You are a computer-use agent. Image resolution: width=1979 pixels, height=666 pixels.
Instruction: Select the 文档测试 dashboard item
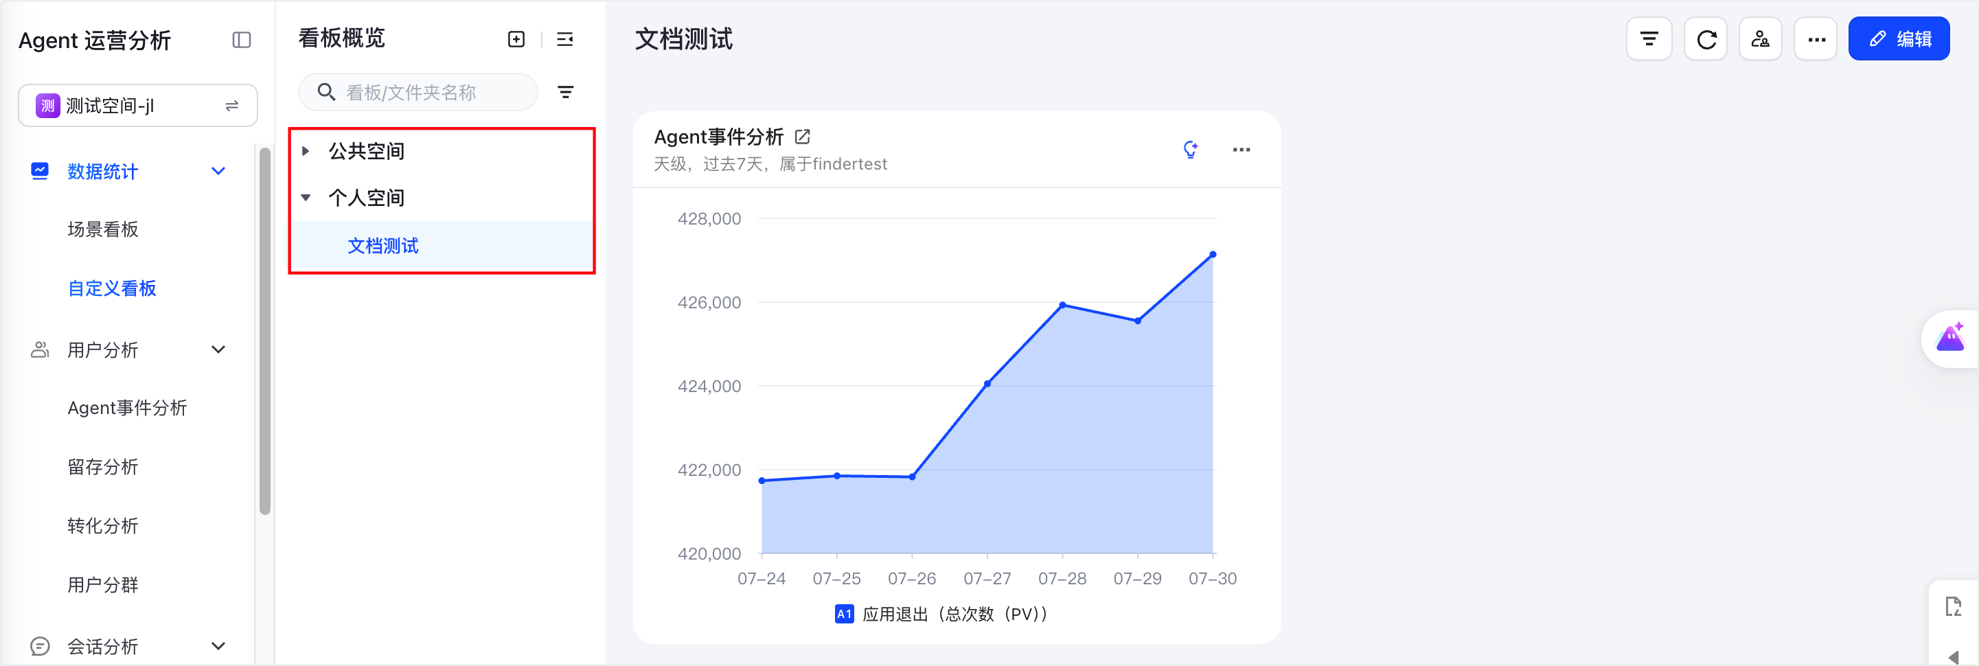coord(442,246)
